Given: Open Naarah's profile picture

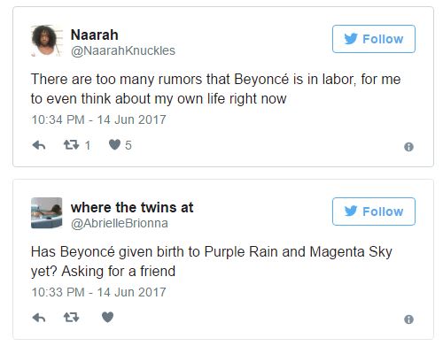Looking at the screenshot, I should [47, 41].
